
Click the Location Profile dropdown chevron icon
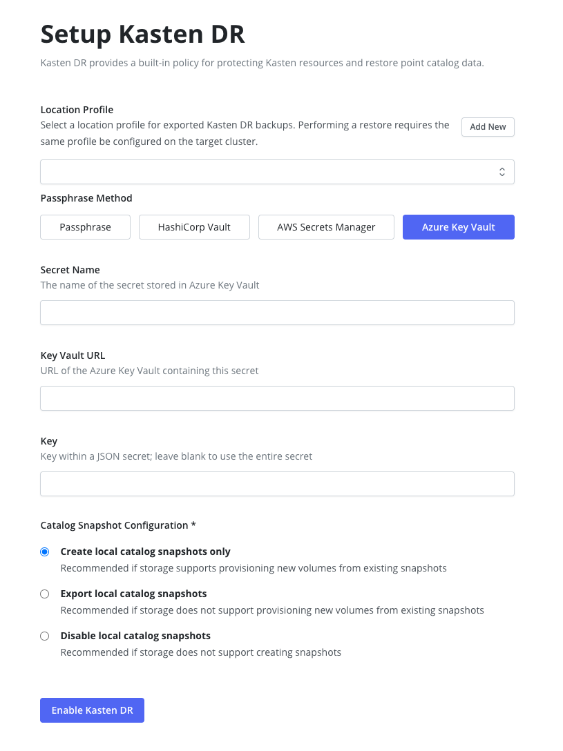click(502, 172)
